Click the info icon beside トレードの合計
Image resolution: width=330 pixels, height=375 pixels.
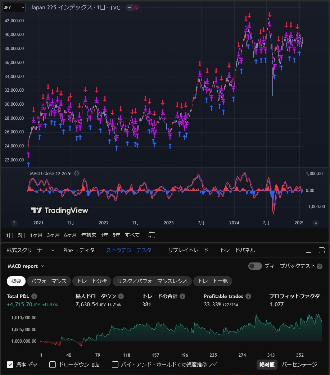182,296
